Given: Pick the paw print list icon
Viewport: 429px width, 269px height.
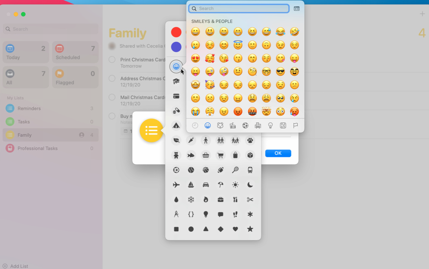Looking at the screenshot, I should (250, 140).
